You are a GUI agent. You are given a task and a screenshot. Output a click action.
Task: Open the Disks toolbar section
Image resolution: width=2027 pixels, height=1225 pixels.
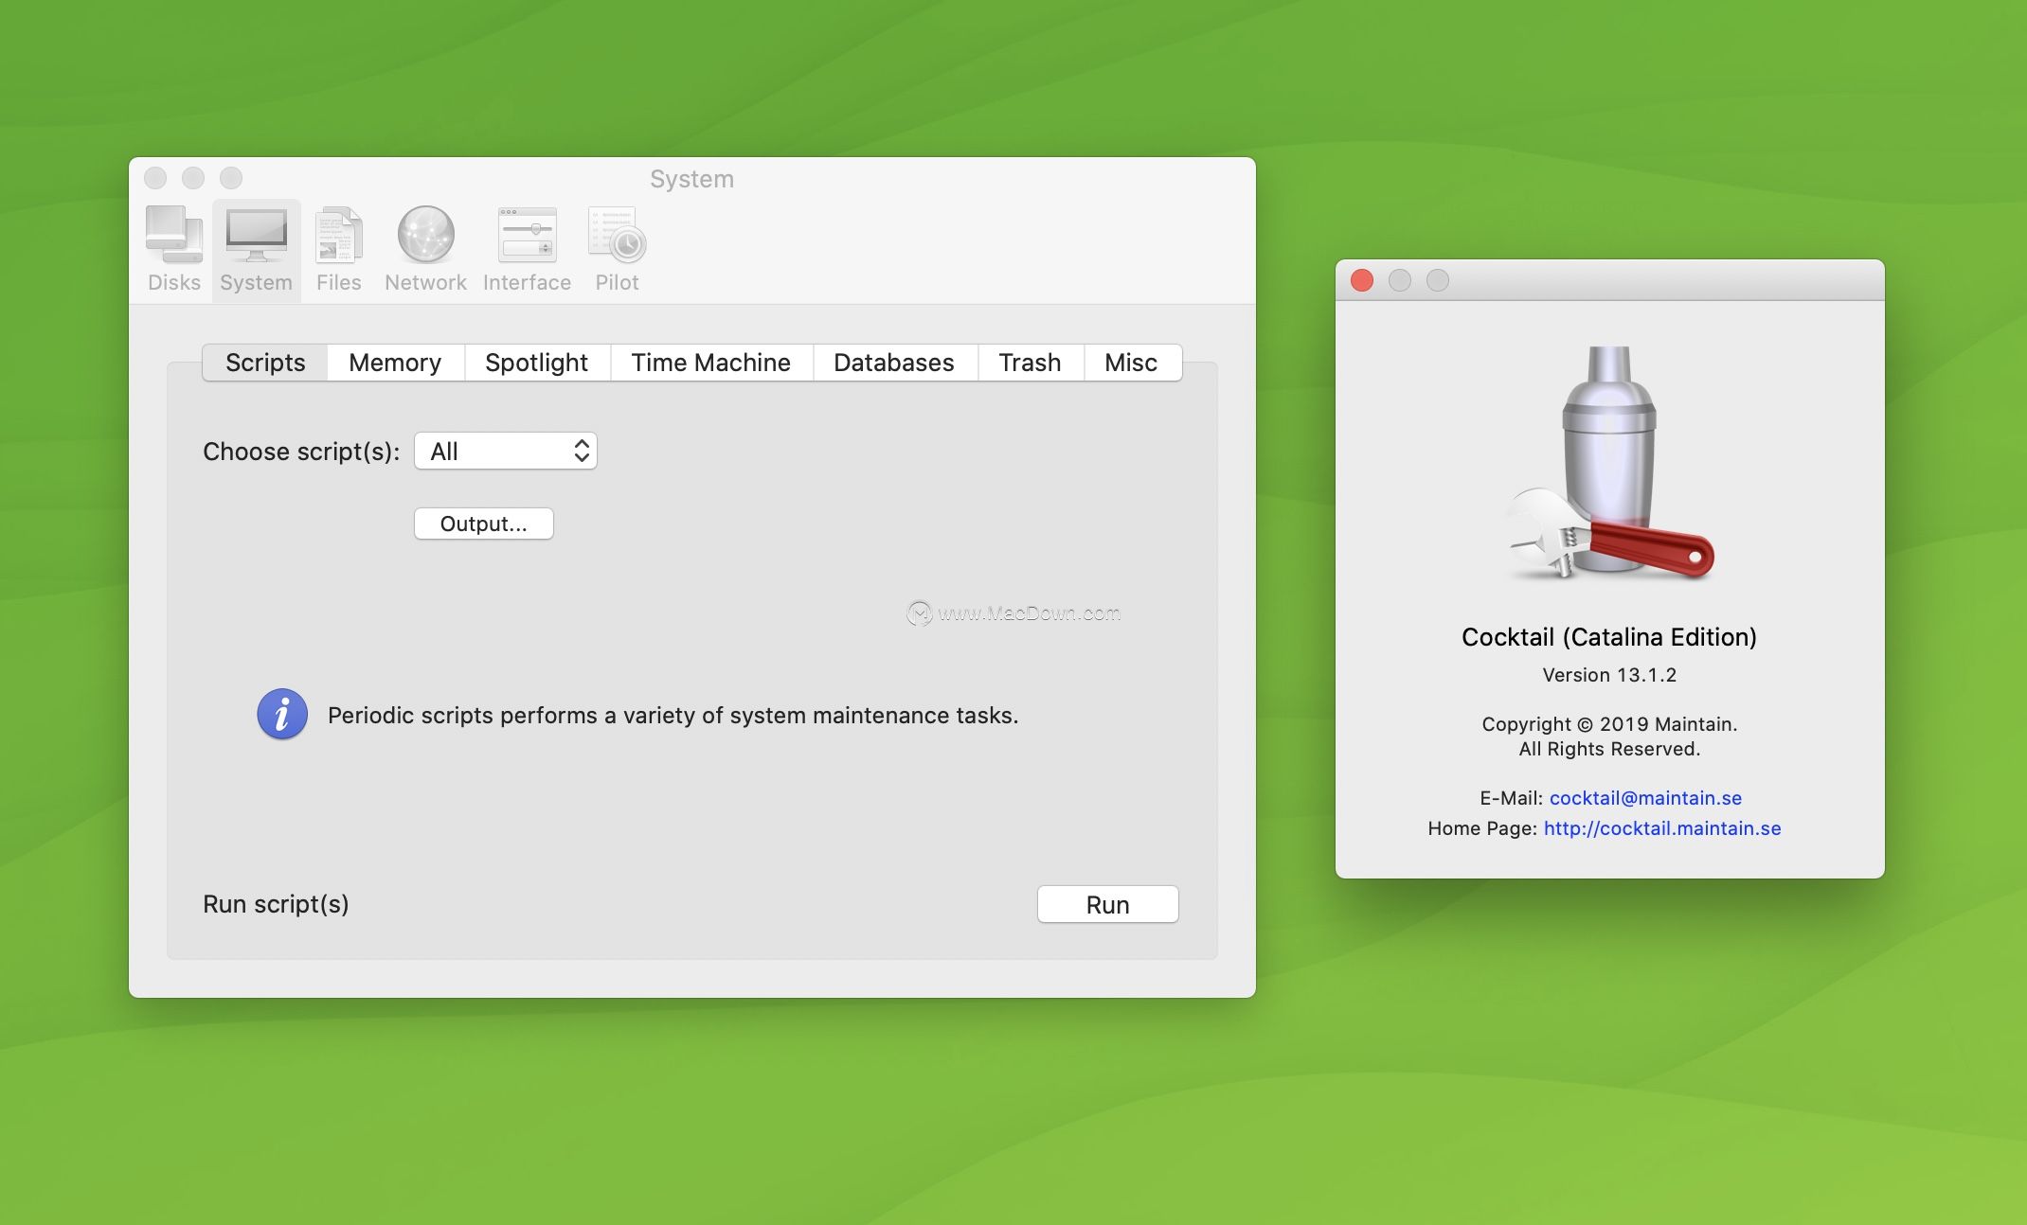174,249
